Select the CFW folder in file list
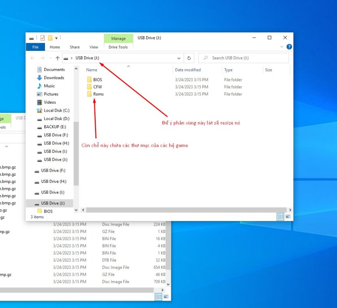The image size is (337, 308). click(x=97, y=87)
